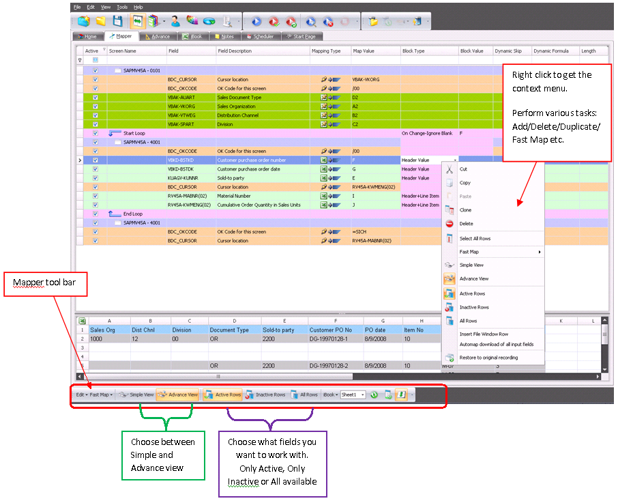Choose Clone from the context menu
Screen dimensions: 618x503
pos(465,210)
